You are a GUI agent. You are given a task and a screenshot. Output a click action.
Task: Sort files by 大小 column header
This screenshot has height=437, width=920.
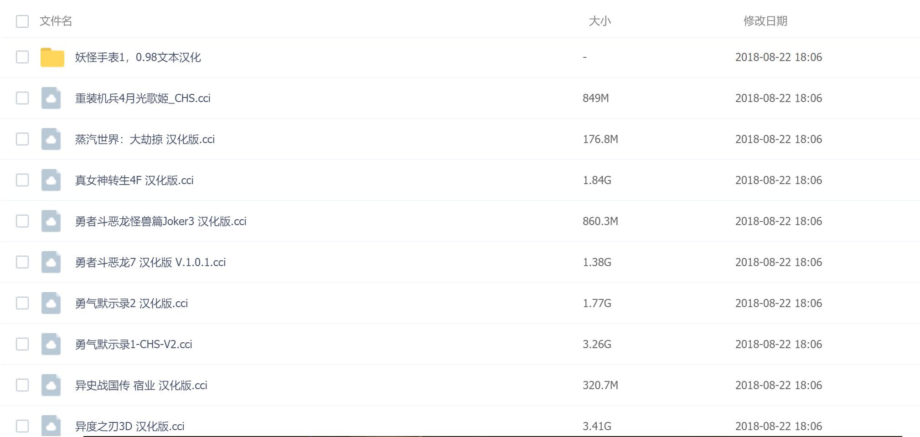pos(600,21)
